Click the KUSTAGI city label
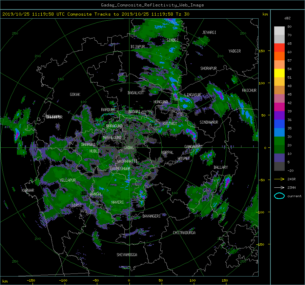 pyautogui.click(x=170, y=124)
